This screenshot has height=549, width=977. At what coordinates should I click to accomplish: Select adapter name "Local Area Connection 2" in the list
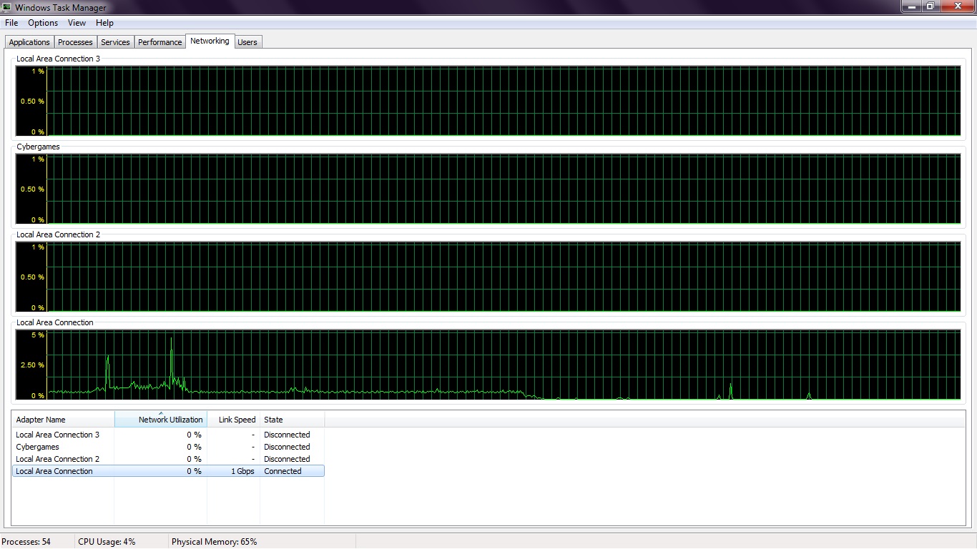[57, 459]
